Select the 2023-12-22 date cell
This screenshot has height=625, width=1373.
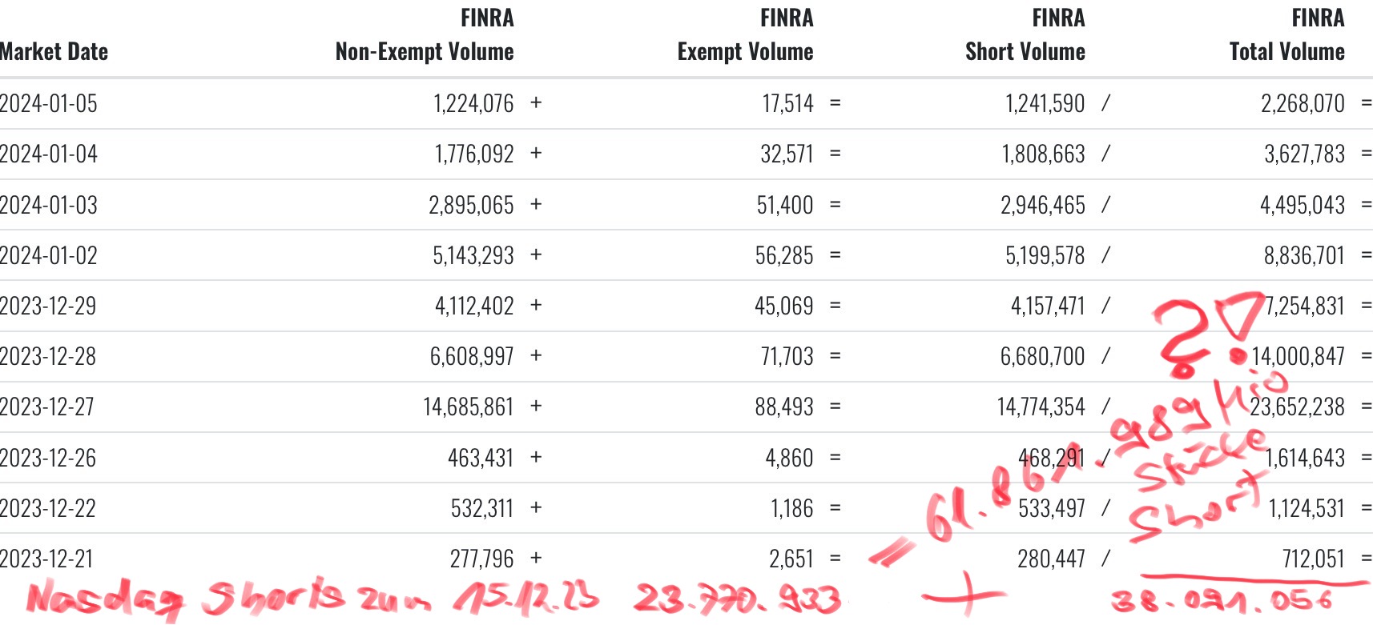[48, 509]
